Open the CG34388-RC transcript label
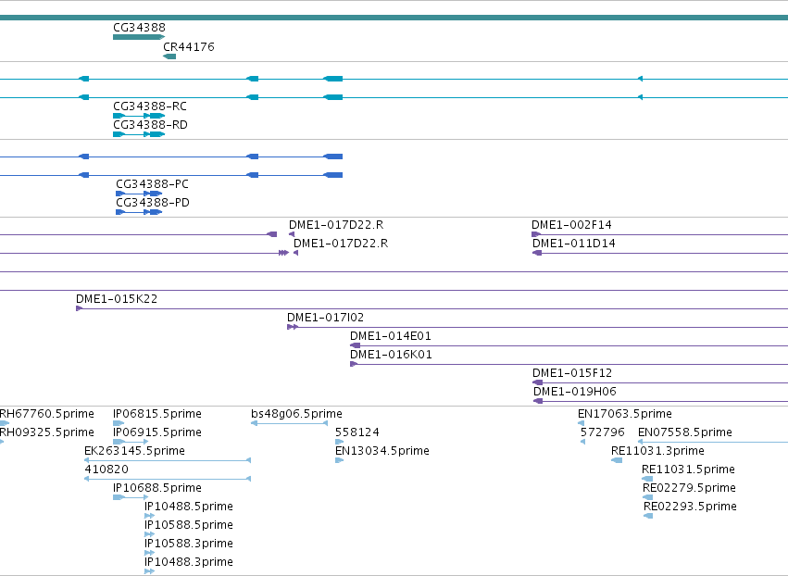This screenshot has width=788, height=576. (150, 106)
